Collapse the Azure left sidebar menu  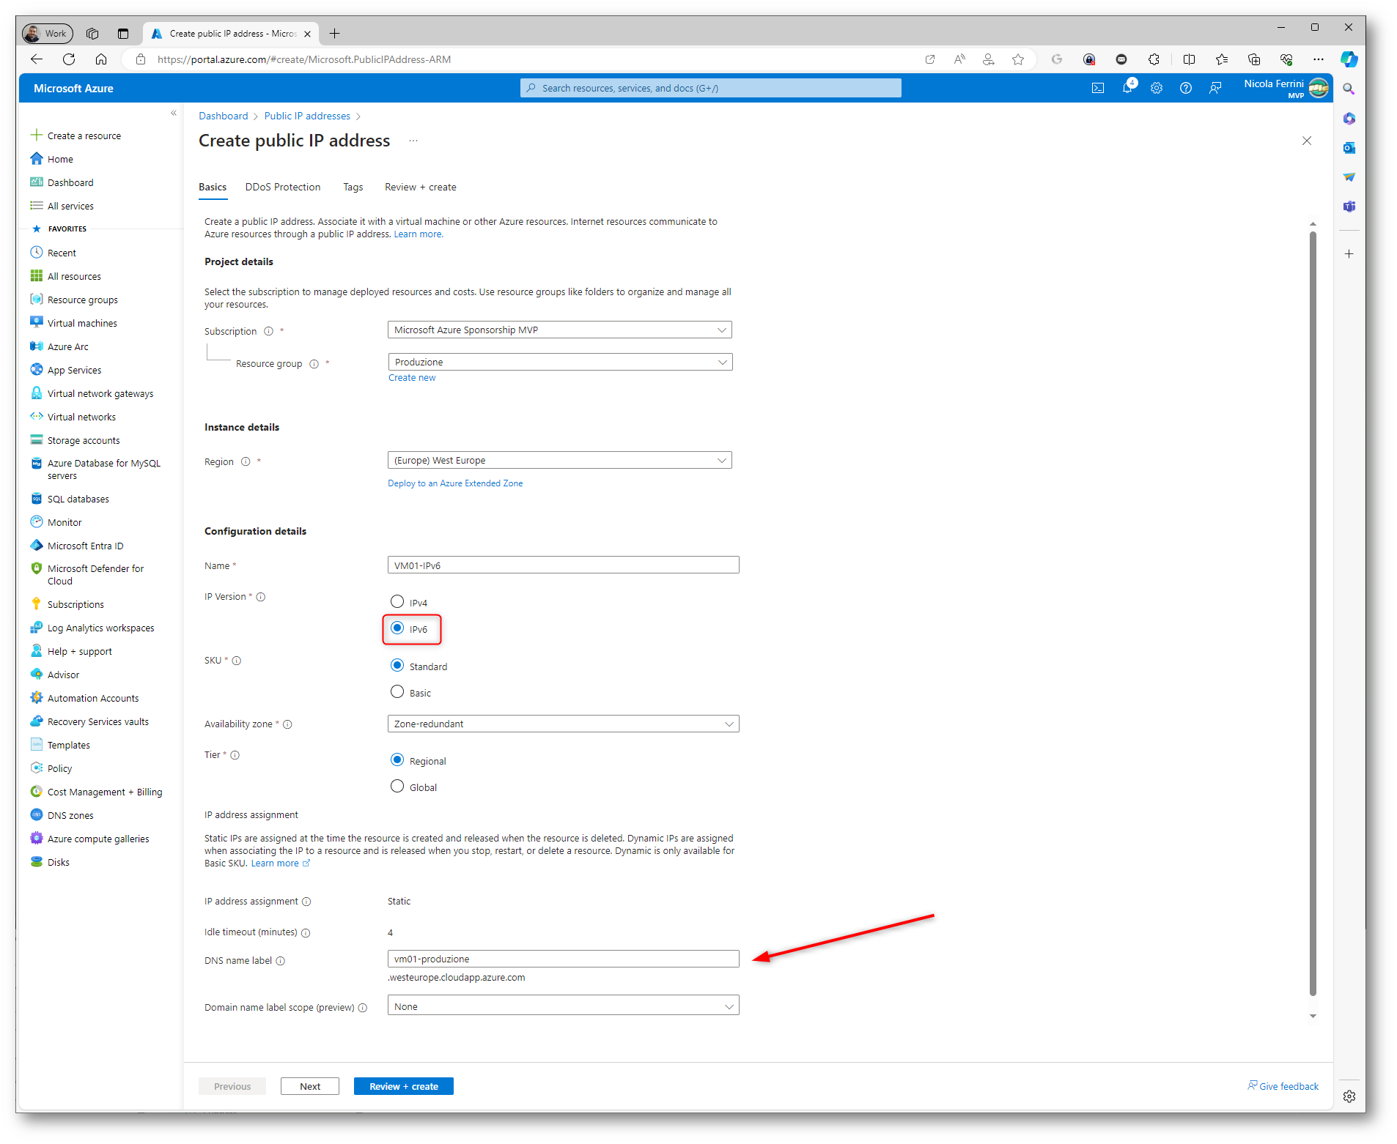tap(174, 113)
